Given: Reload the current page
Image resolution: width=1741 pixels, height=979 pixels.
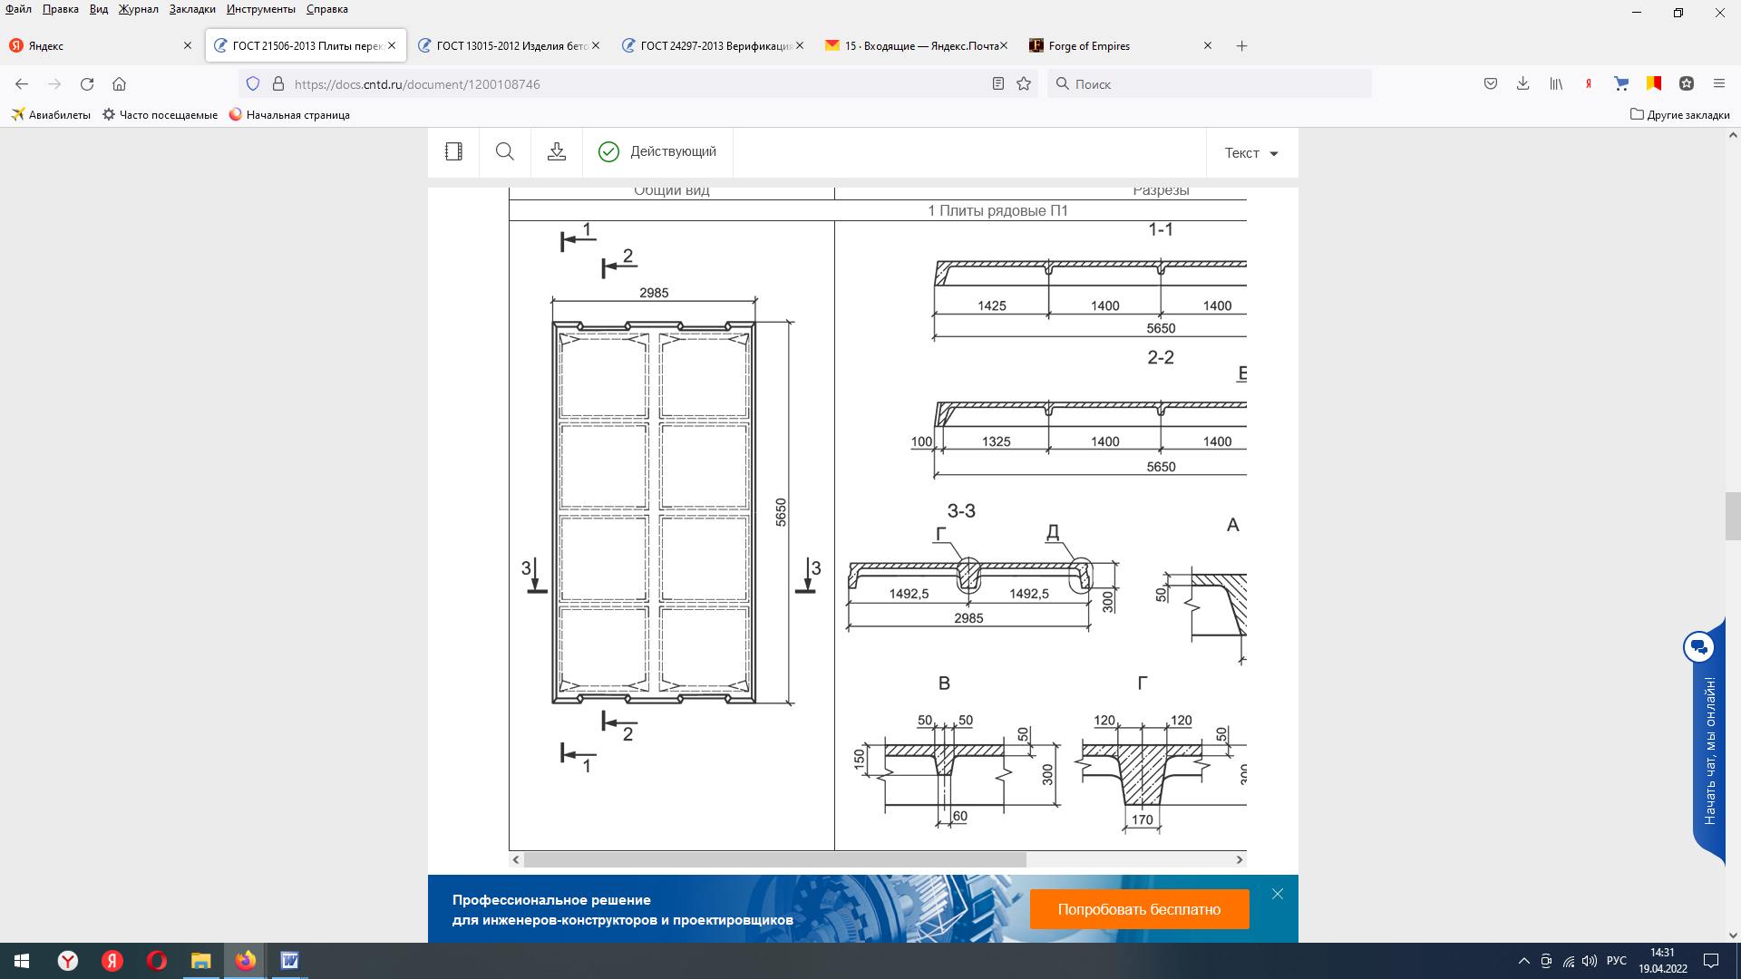Looking at the screenshot, I should pos(87,84).
